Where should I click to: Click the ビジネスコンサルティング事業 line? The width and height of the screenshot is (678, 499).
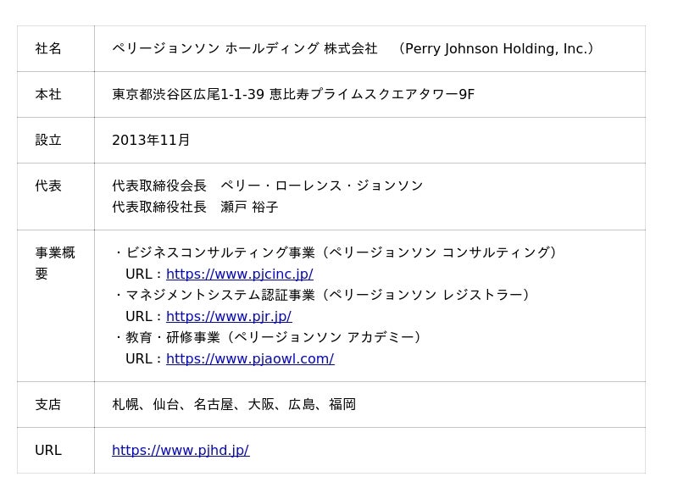pos(336,252)
